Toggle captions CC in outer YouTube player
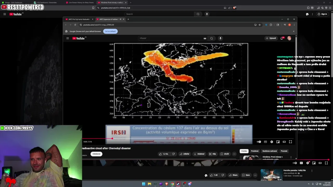This screenshot has height=187, width=333. [x=301, y=163]
